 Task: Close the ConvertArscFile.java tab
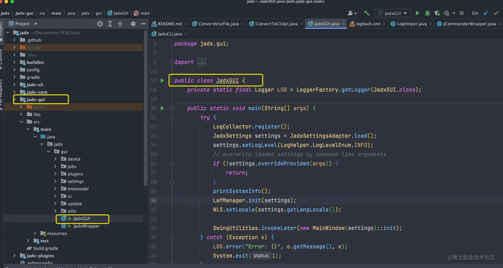243,24
